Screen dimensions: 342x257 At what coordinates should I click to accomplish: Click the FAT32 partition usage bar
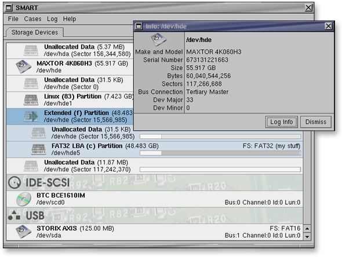pyautogui.click(x=220, y=153)
